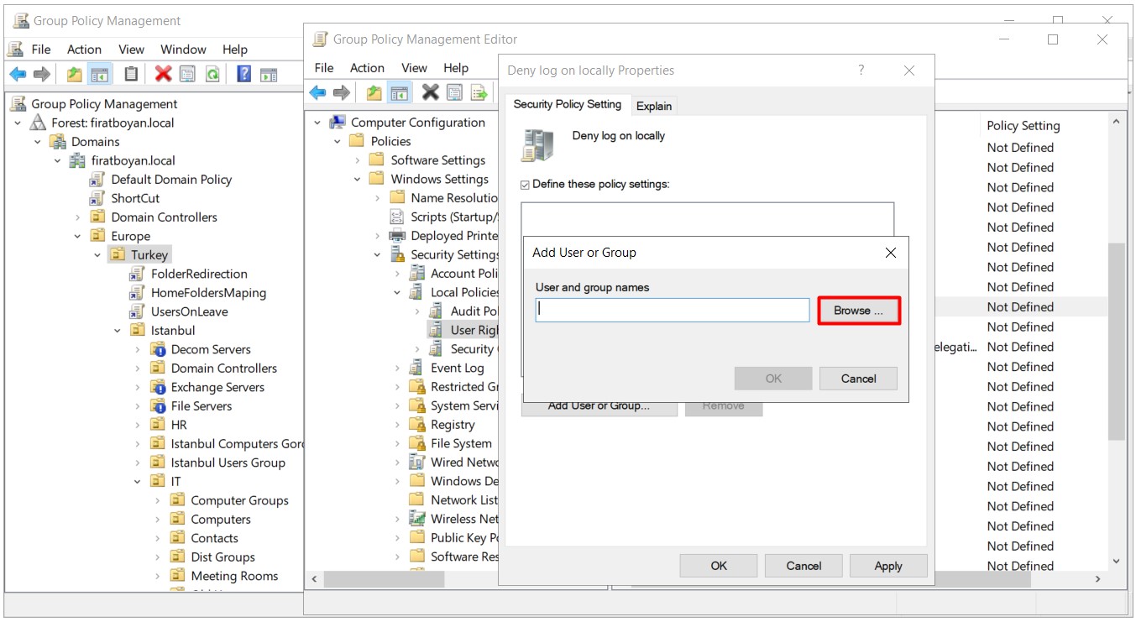Image resolution: width=1136 pixels, height=622 pixels.
Task: Open the Action menu in Group Policy Management
Action: tap(84, 50)
